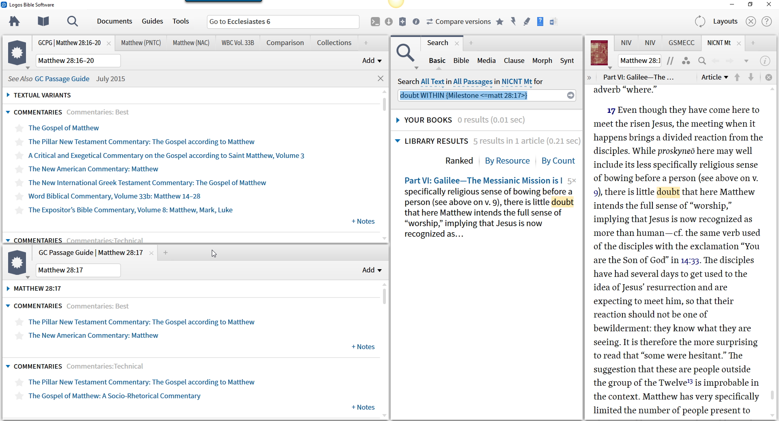Viewport: 779px width, 421px height.
Task: Click the 14:33 verse reference link
Action: (691, 260)
